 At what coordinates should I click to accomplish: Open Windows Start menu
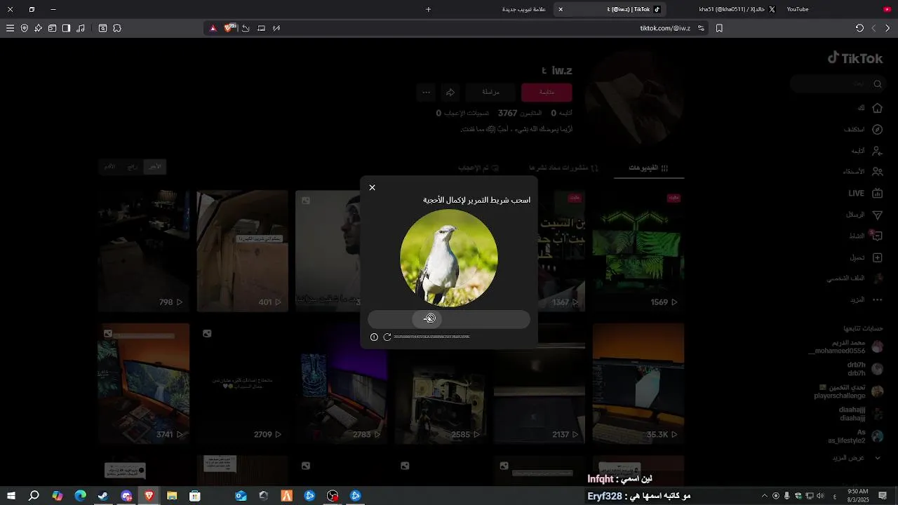tap(11, 496)
